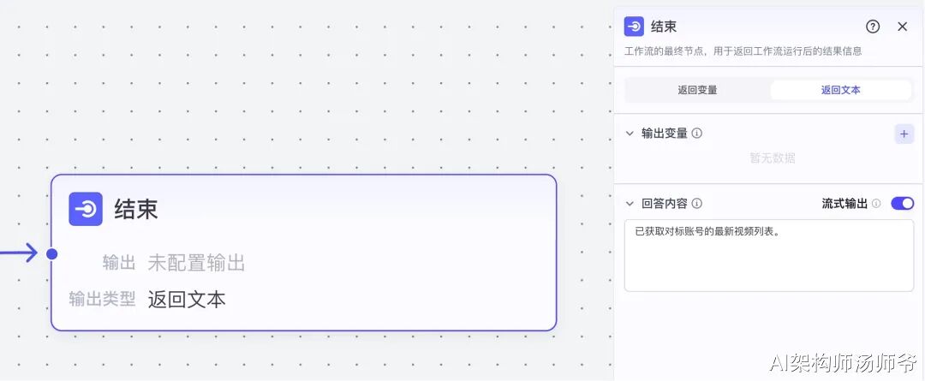Screen dimensions: 925x381
Task: Open the help question mark icon
Action: [873, 27]
